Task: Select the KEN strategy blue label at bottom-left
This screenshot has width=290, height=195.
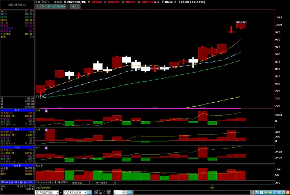Action: [x=17, y=182]
